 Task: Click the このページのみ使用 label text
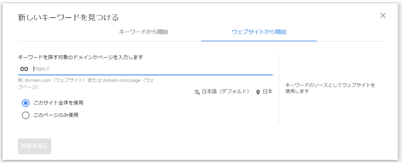coord(56,115)
